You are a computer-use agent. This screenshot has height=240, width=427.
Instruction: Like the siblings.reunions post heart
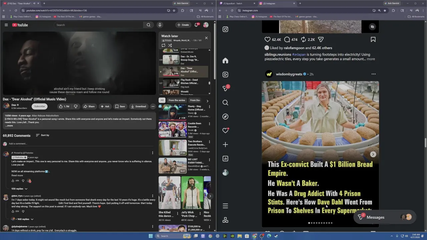[x=268, y=39]
